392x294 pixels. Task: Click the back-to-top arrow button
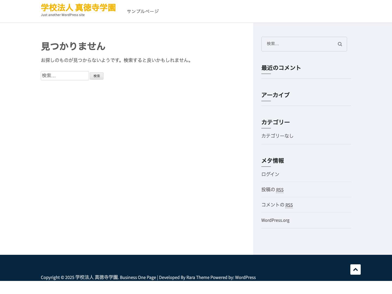pyautogui.click(x=355, y=269)
